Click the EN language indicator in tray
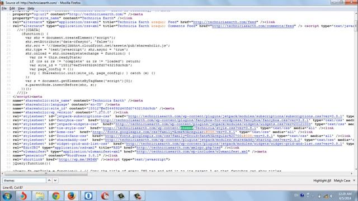The image size is (358, 201). click(296, 195)
